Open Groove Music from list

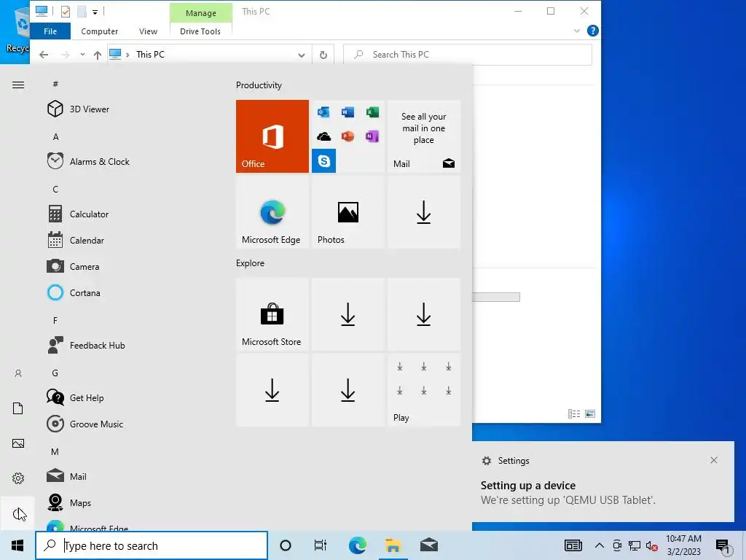coord(85,424)
